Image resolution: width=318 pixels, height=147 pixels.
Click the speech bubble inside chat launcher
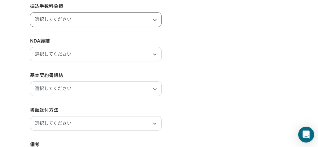point(306,134)
